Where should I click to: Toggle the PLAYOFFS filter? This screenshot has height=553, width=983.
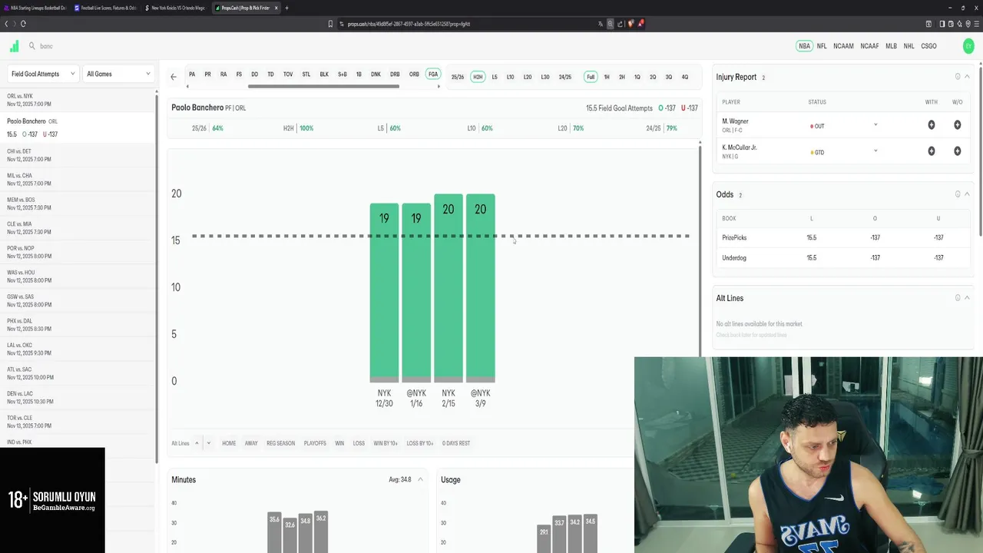(x=315, y=443)
